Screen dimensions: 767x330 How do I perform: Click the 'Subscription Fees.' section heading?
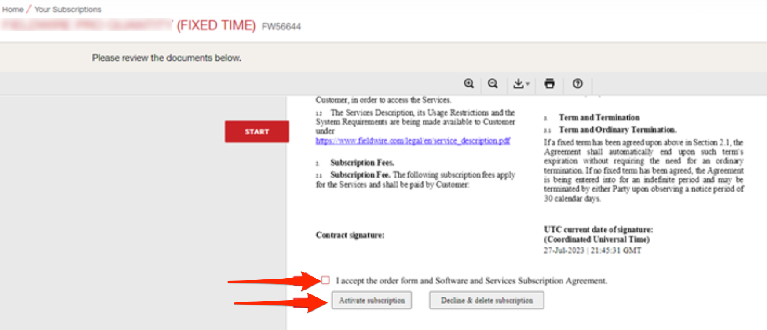(x=362, y=163)
